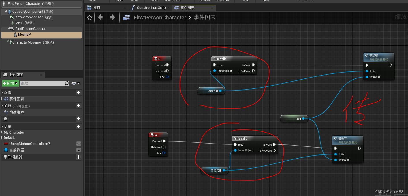The image size is (408, 196).
Task: Open the eye view options dropdown
Action: (76, 83)
